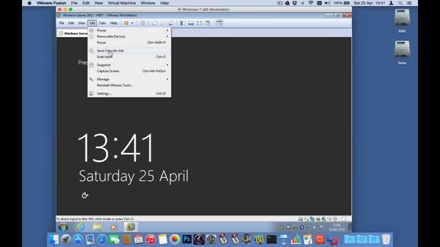
Task: Click the Windows Start orb
Action: pyautogui.click(x=63, y=227)
